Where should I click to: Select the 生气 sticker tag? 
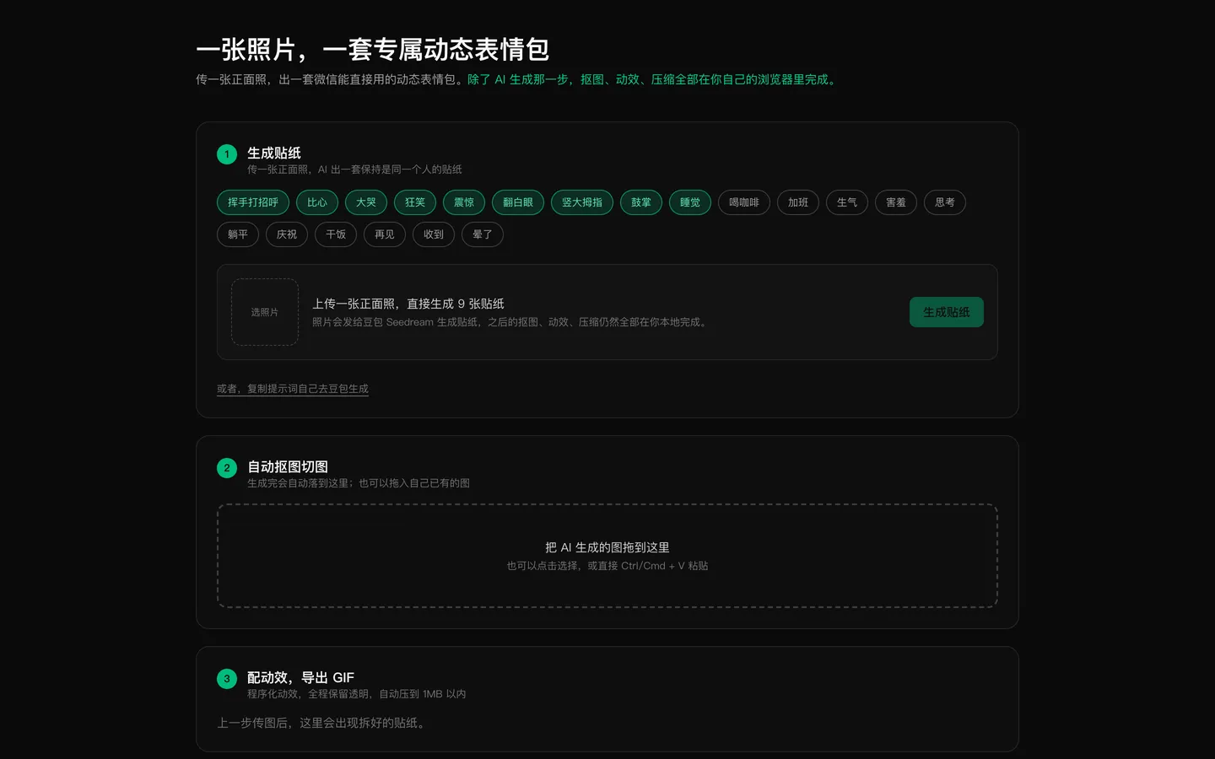tap(847, 202)
